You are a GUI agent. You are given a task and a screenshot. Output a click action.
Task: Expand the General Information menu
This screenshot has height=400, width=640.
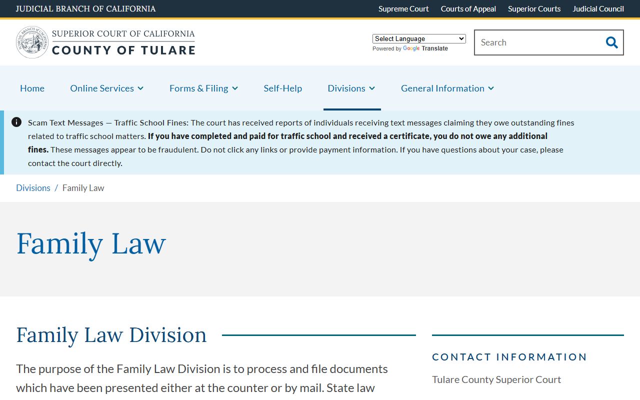(x=447, y=88)
